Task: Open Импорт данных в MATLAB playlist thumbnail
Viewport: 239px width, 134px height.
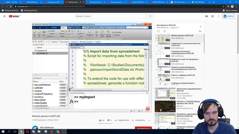Action: tap(164, 38)
